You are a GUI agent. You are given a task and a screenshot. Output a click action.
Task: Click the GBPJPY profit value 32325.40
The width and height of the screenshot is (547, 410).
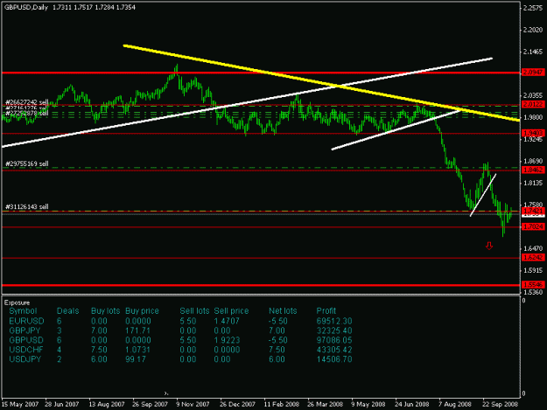[334, 330]
